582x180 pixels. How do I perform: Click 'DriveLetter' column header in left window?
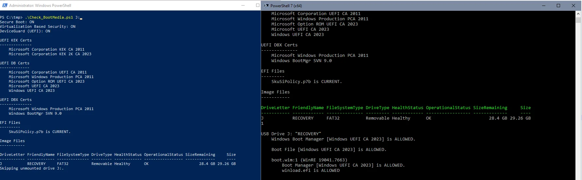[x=12, y=155]
